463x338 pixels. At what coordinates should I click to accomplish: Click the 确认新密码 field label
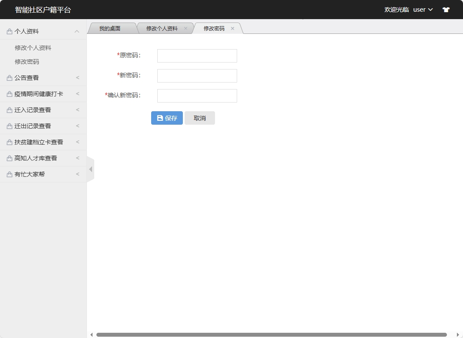click(x=123, y=95)
